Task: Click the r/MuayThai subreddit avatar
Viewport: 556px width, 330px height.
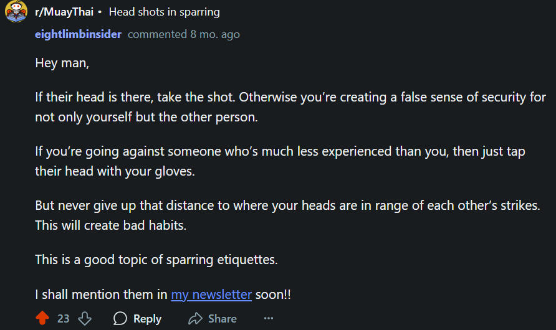Action: (16, 12)
